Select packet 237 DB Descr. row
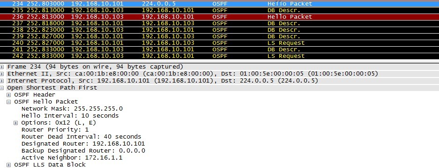 [219, 23]
